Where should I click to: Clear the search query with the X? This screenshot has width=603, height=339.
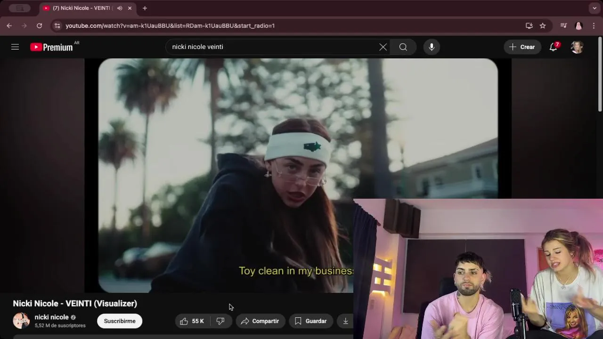(383, 47)
